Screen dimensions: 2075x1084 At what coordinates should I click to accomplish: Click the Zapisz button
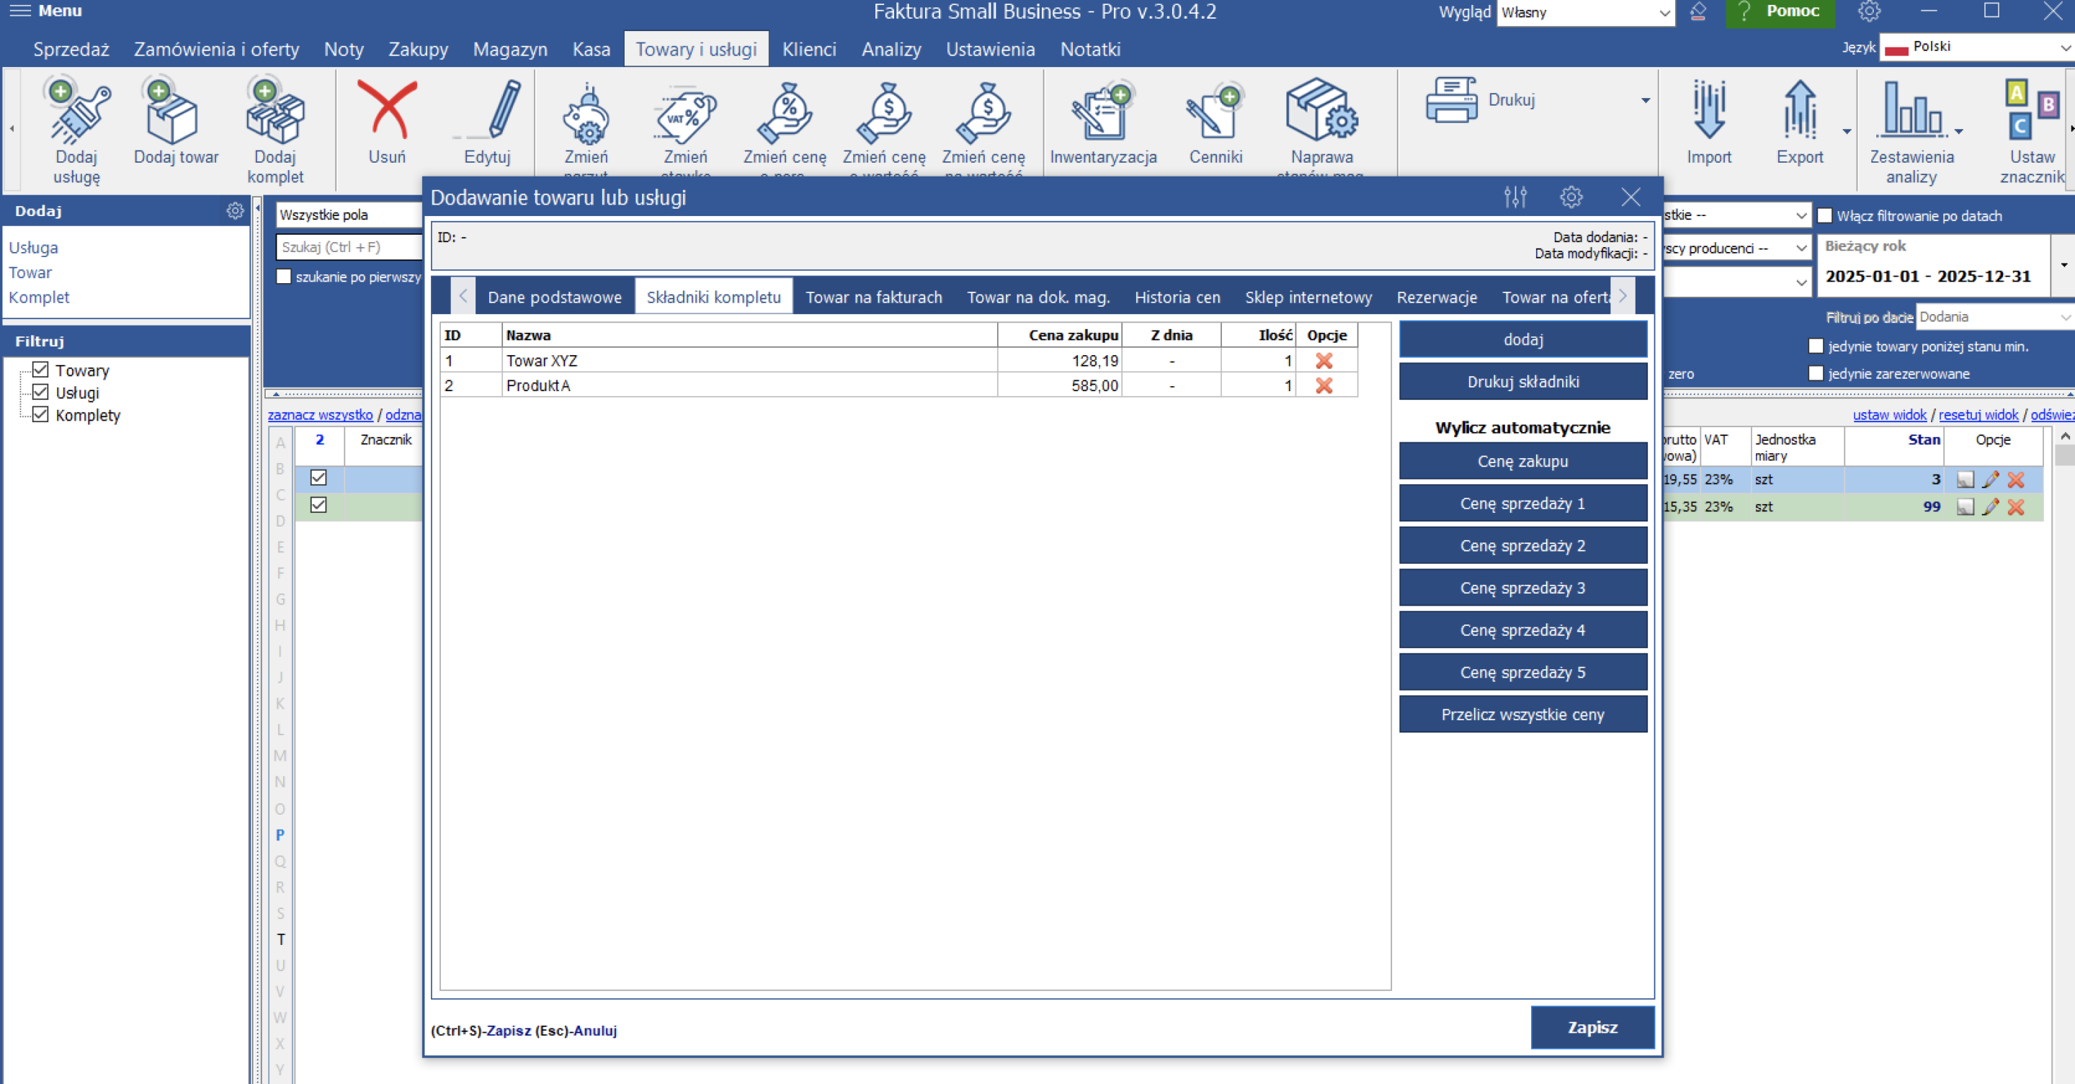click(1592, 1028)
